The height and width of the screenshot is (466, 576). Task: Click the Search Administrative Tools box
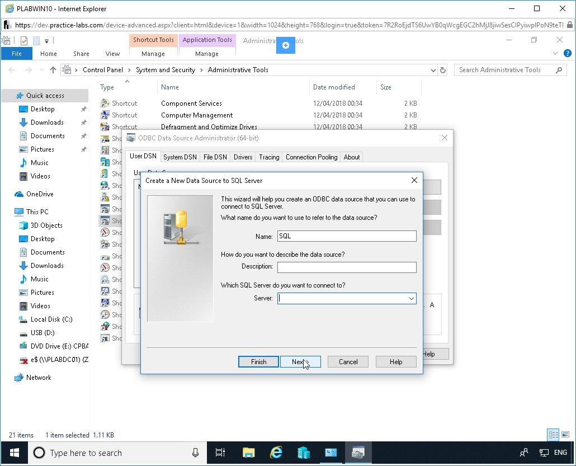pyautogui.click(x=510, y=70)
